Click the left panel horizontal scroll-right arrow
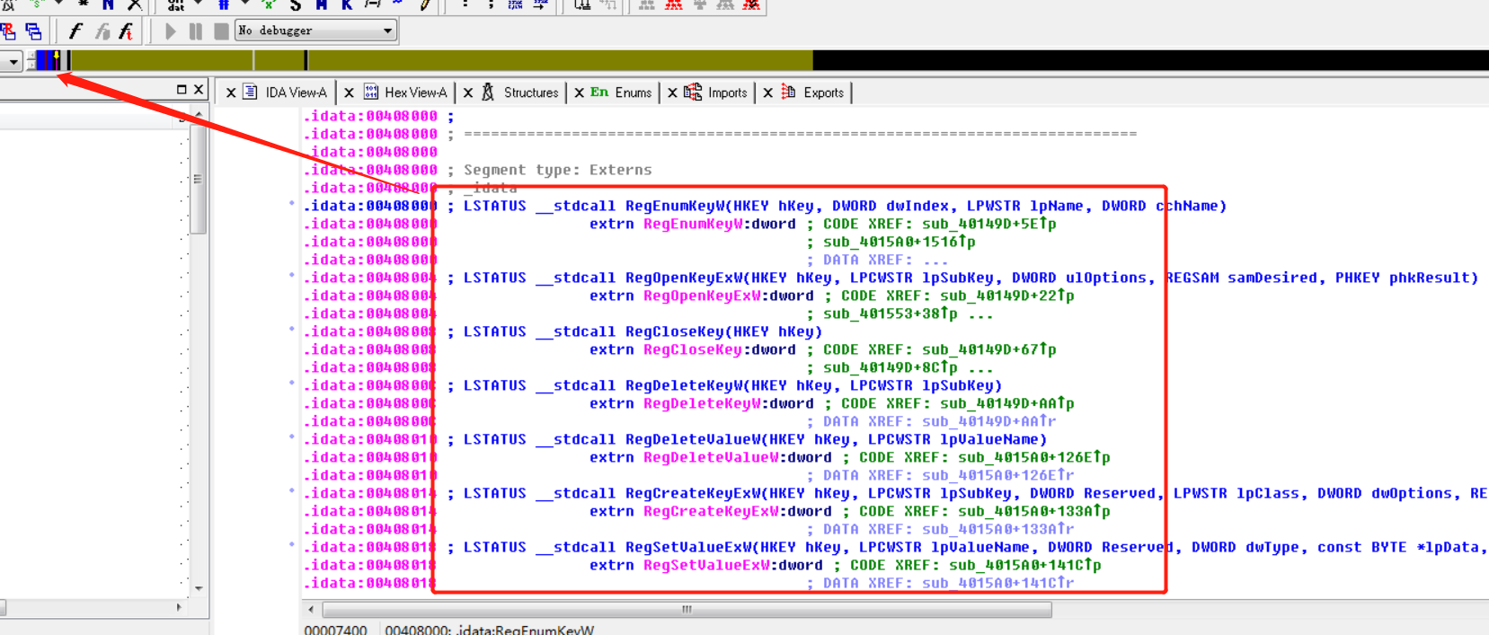 pos(179,607)
